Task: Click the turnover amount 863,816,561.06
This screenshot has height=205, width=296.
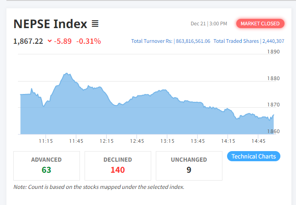Action: pos(193,41)
